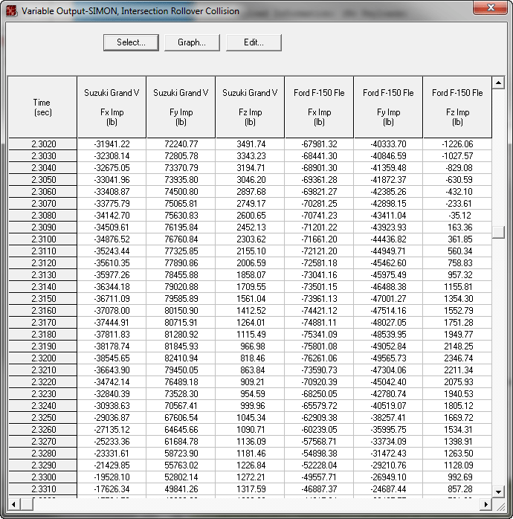Select the row header for time 2.3200
The width and height of the screenshot is (513, 519).
point(43,358)
